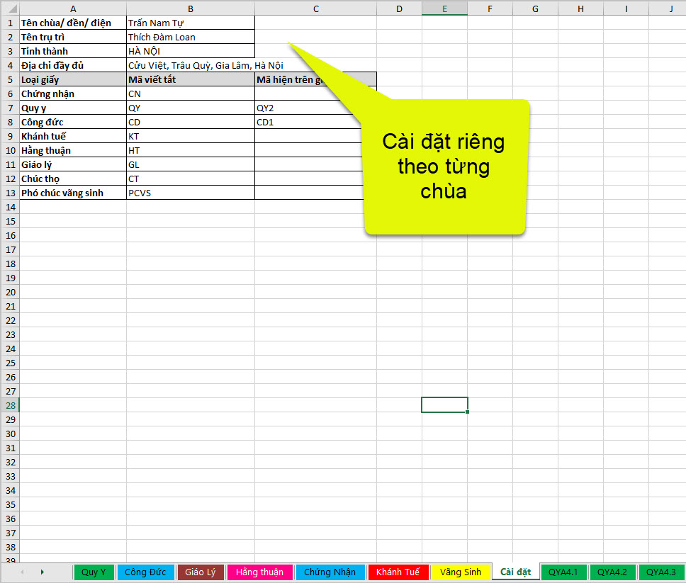Screen dimensions: 686x583
Task: Click the select-all corner of the grid
Action: point(9,9)
